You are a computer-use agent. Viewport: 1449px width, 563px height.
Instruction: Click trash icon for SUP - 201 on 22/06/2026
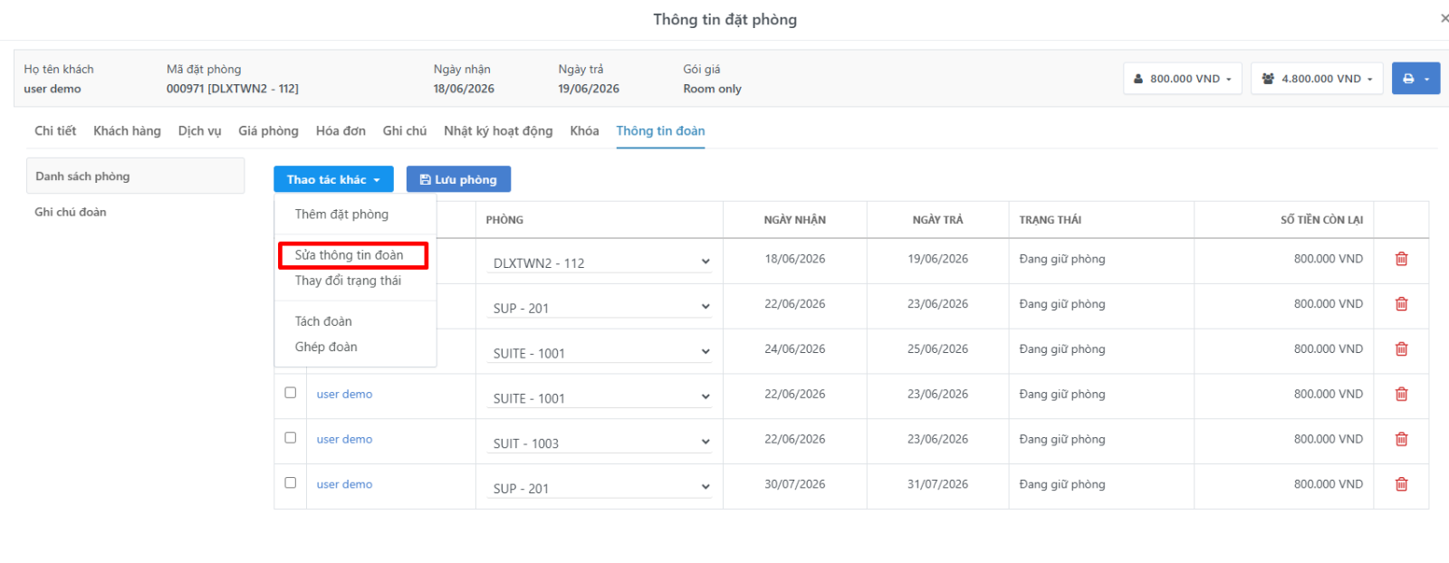pyautogui.click(x=1401, y=304)
